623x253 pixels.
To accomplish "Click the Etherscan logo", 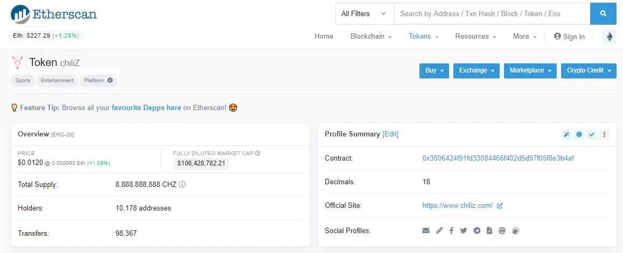I will tap(54, 15).
